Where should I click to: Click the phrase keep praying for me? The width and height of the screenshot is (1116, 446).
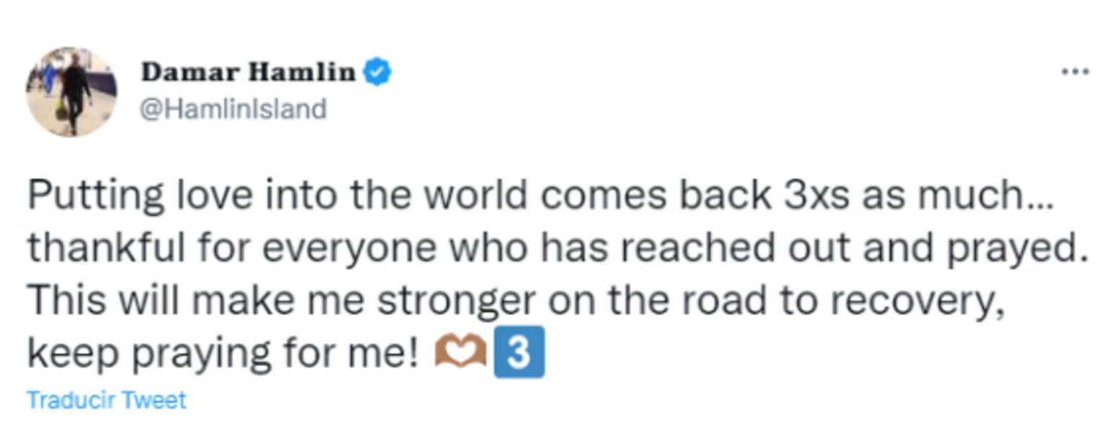click(216, 350)
